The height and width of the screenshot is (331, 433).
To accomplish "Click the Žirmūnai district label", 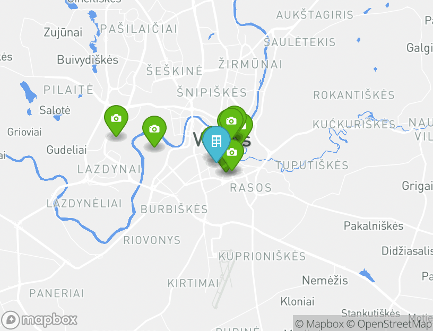I will [x=250, y=64].
